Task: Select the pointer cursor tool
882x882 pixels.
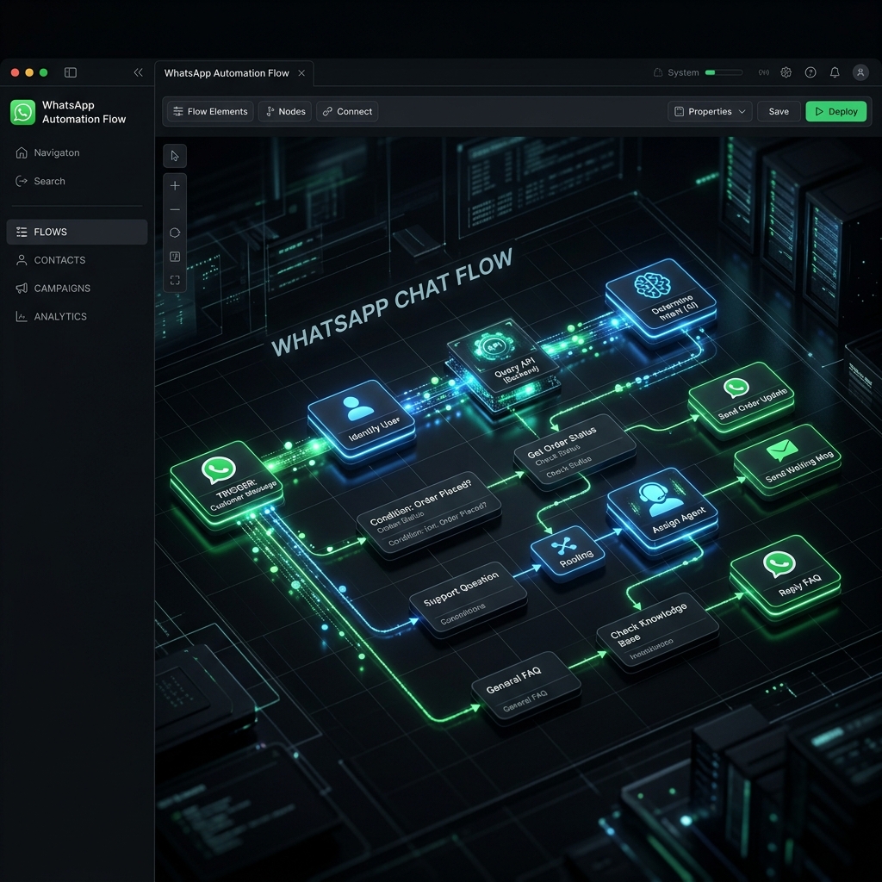Action: point(175,156)
